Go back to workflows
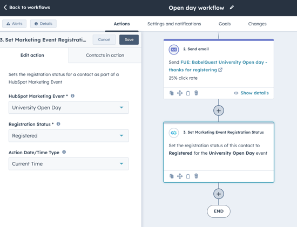Image resolution: width=297 pixels, height=227 pixels. pyautogui.click(x=26, y=8)
